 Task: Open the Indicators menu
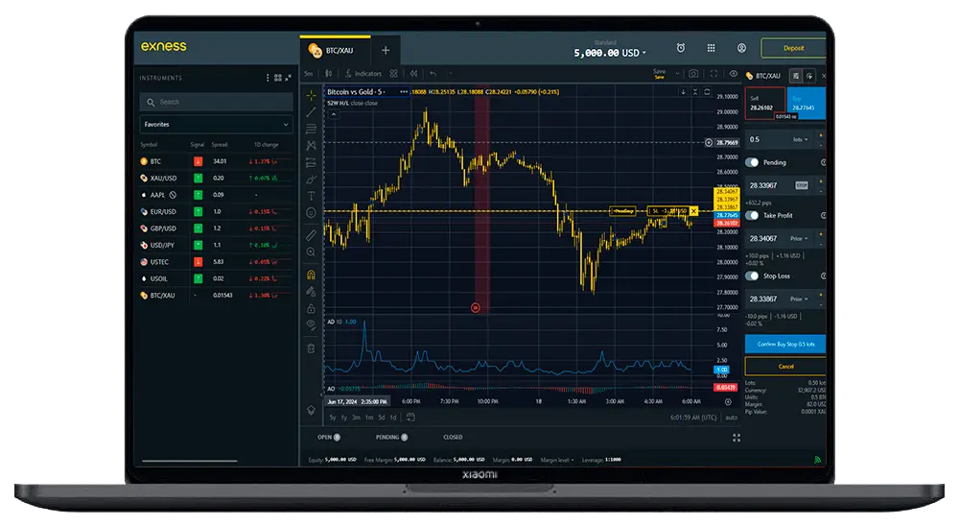(x=363, y=73)
